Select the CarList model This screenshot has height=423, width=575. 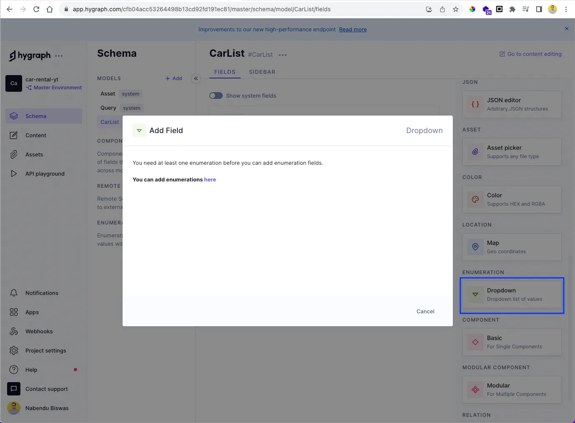[x=110, y=122]
